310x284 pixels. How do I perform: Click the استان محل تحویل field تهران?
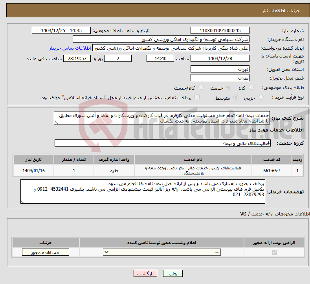point(220,69)
